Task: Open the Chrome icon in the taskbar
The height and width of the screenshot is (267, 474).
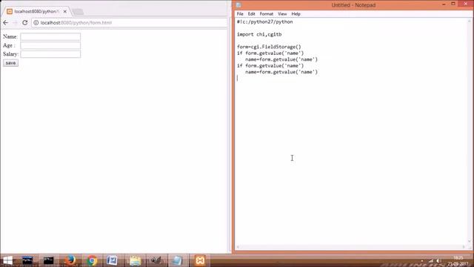Action: [92, 260]
